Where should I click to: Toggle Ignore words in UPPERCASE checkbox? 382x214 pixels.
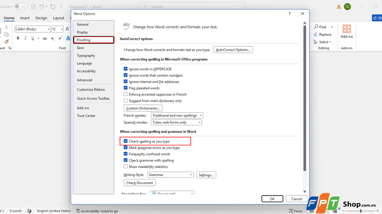[126, 69]
